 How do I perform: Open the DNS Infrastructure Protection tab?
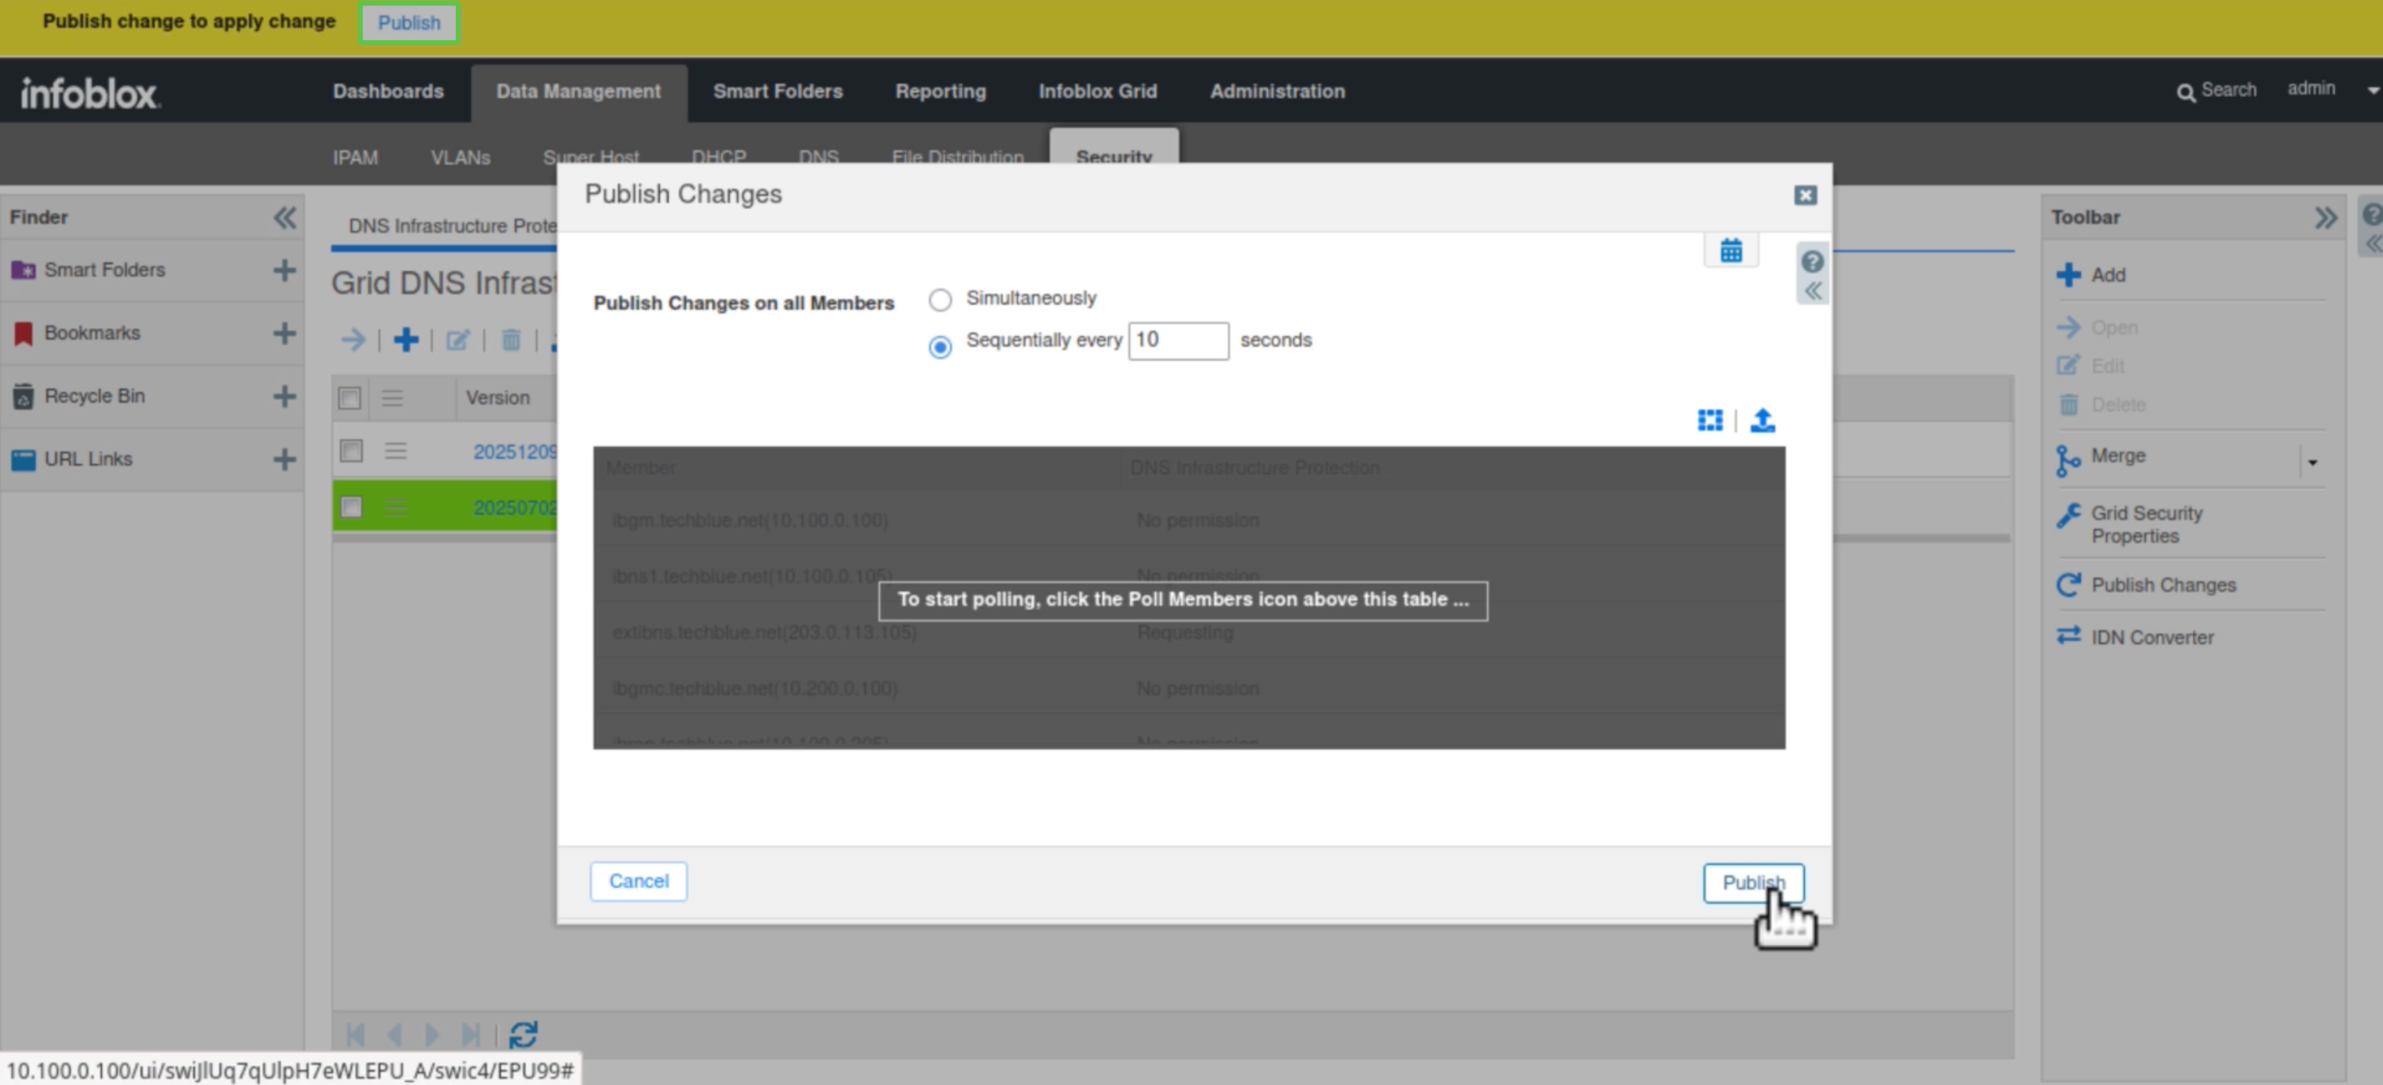tap(453, 226)
